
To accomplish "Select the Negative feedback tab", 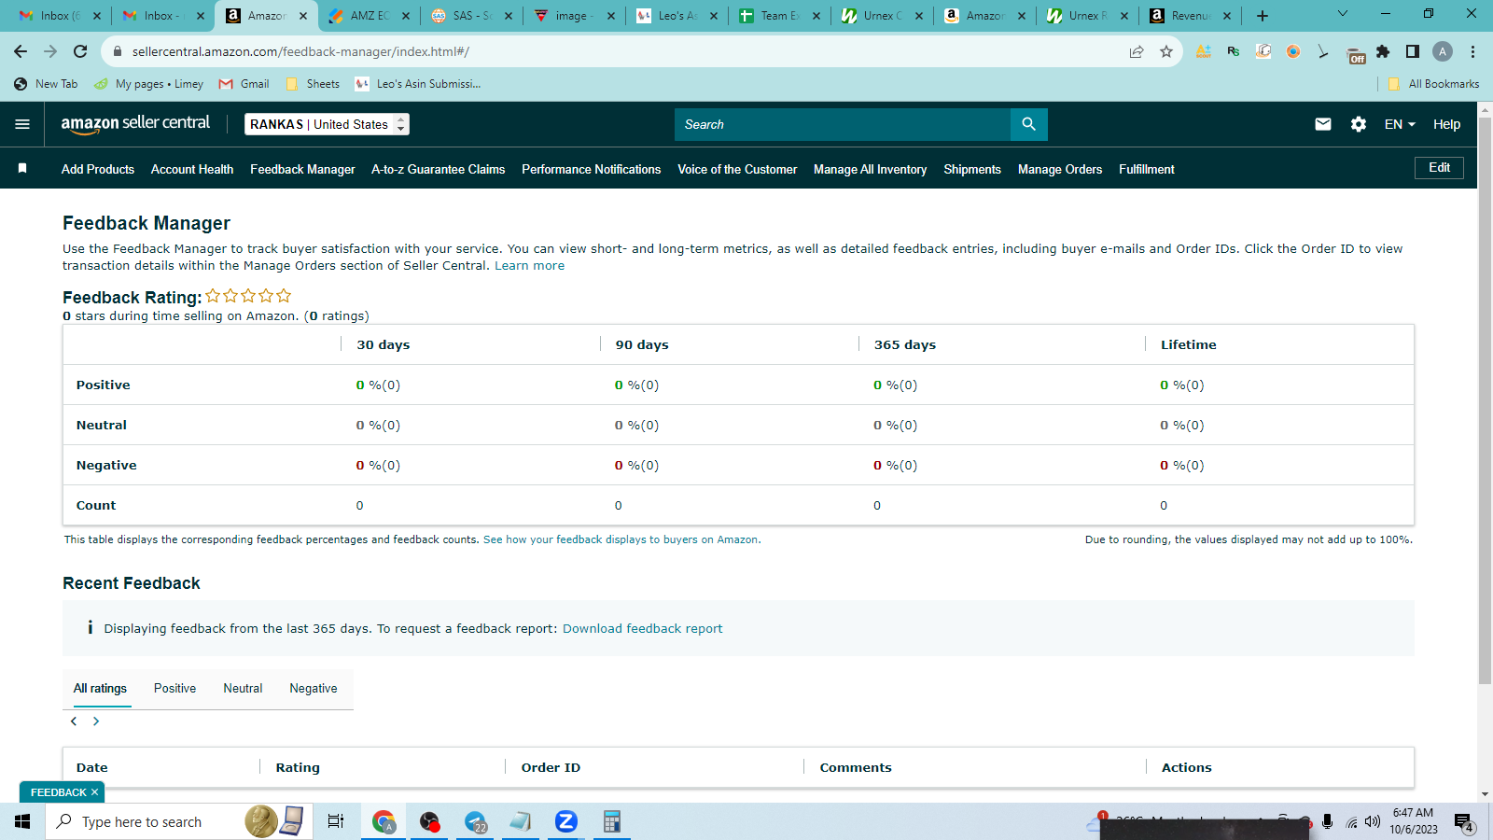I will (x=314, y=689).
